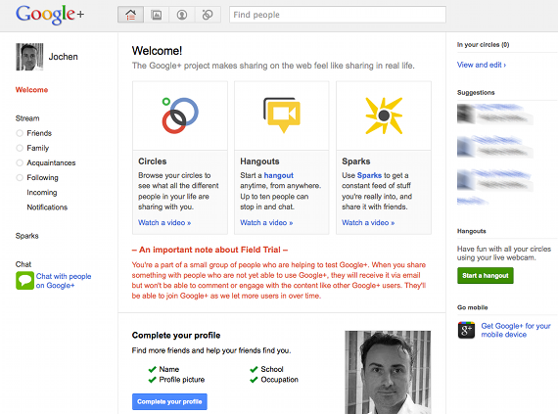Click the Circles rings illustration
The width and height of the screenshot is (558, 414).
(180, 115)
